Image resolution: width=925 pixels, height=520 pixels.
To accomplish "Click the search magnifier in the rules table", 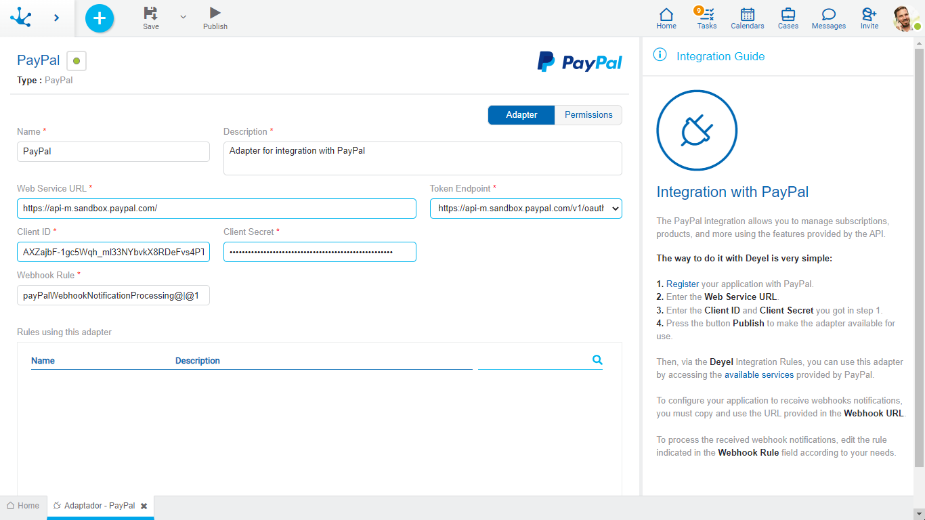I will pyautogui.click(x=597, y=360).
